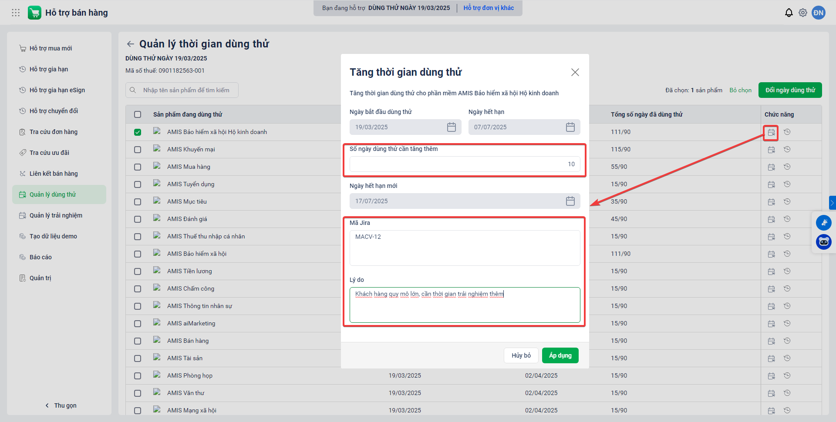Click the AMIS Thông tin nhân sự product name
The width and height of the screenshot is (836, 422).
coord(199,306)
